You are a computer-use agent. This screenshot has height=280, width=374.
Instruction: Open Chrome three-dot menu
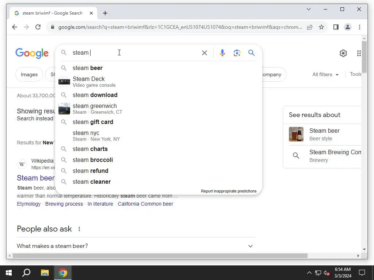(x=359, y=27)
